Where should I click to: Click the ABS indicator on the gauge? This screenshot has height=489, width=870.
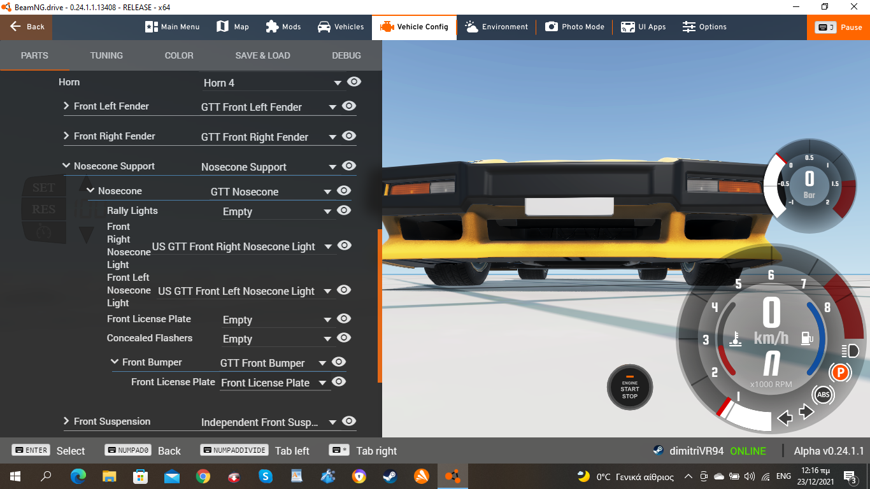[824, 395]
